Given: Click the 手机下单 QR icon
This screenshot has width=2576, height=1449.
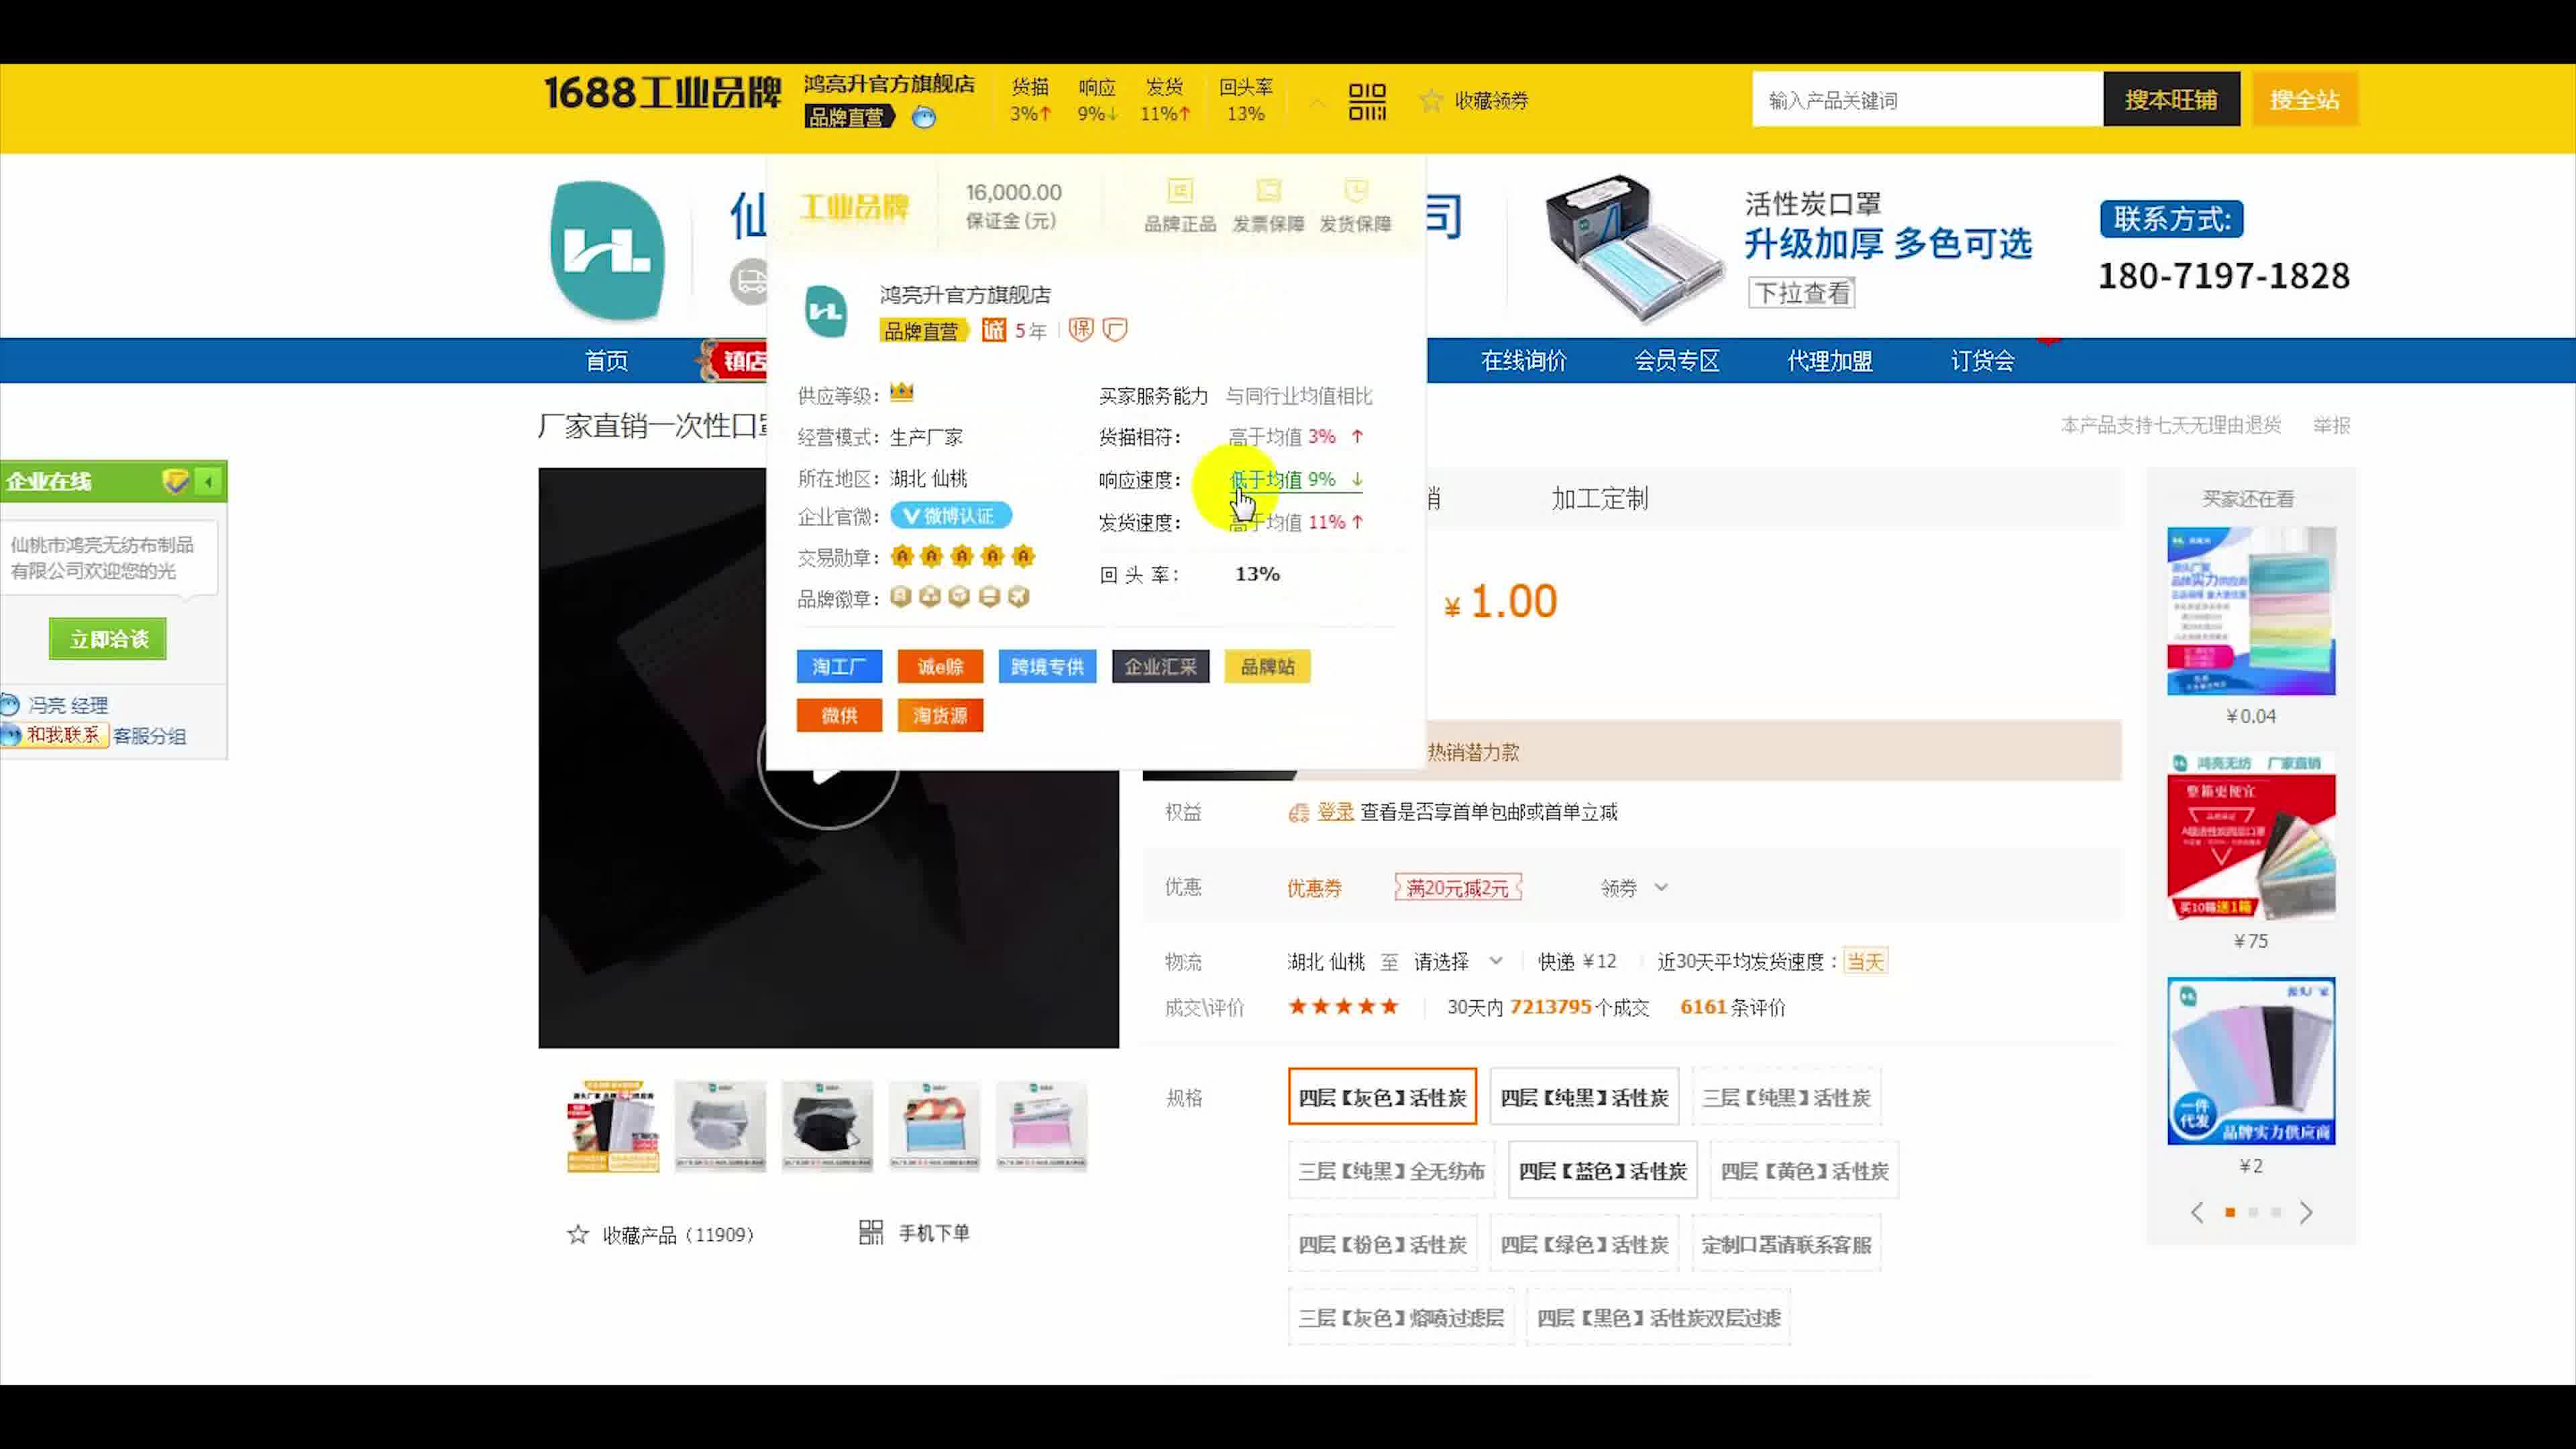Looking at the screenshot, I should coord(871,1232).
